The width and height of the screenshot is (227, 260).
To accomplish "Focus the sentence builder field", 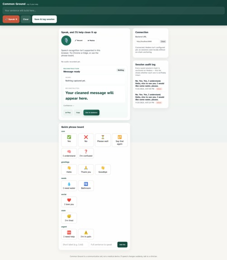I will tap(113, 10).
